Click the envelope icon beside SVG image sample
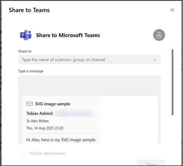 click(x=30, y=104)
